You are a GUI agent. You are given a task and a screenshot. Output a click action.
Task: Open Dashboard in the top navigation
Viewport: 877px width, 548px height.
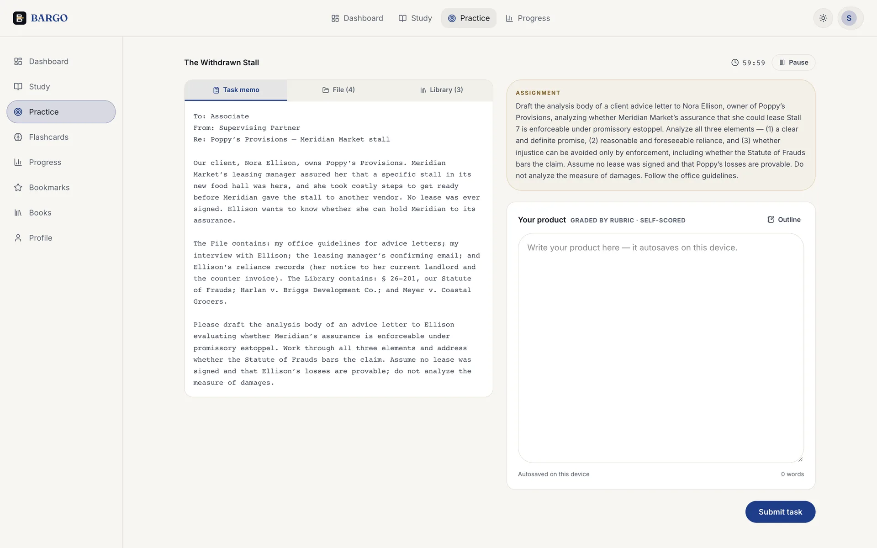[357, 18]
